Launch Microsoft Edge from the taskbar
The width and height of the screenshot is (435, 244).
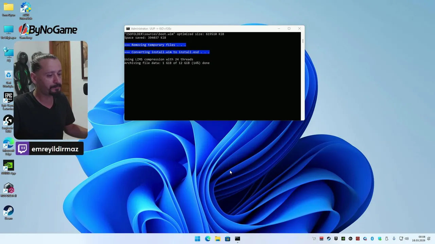pos(208,239)
